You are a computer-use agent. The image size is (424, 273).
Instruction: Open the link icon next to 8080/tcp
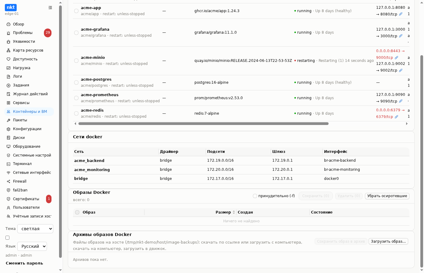(x=401, y=14)
